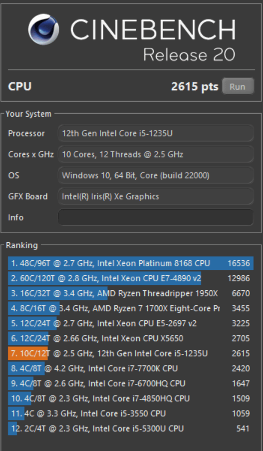
Task: Click the 2615 pts CPU score
Action: 195,86
